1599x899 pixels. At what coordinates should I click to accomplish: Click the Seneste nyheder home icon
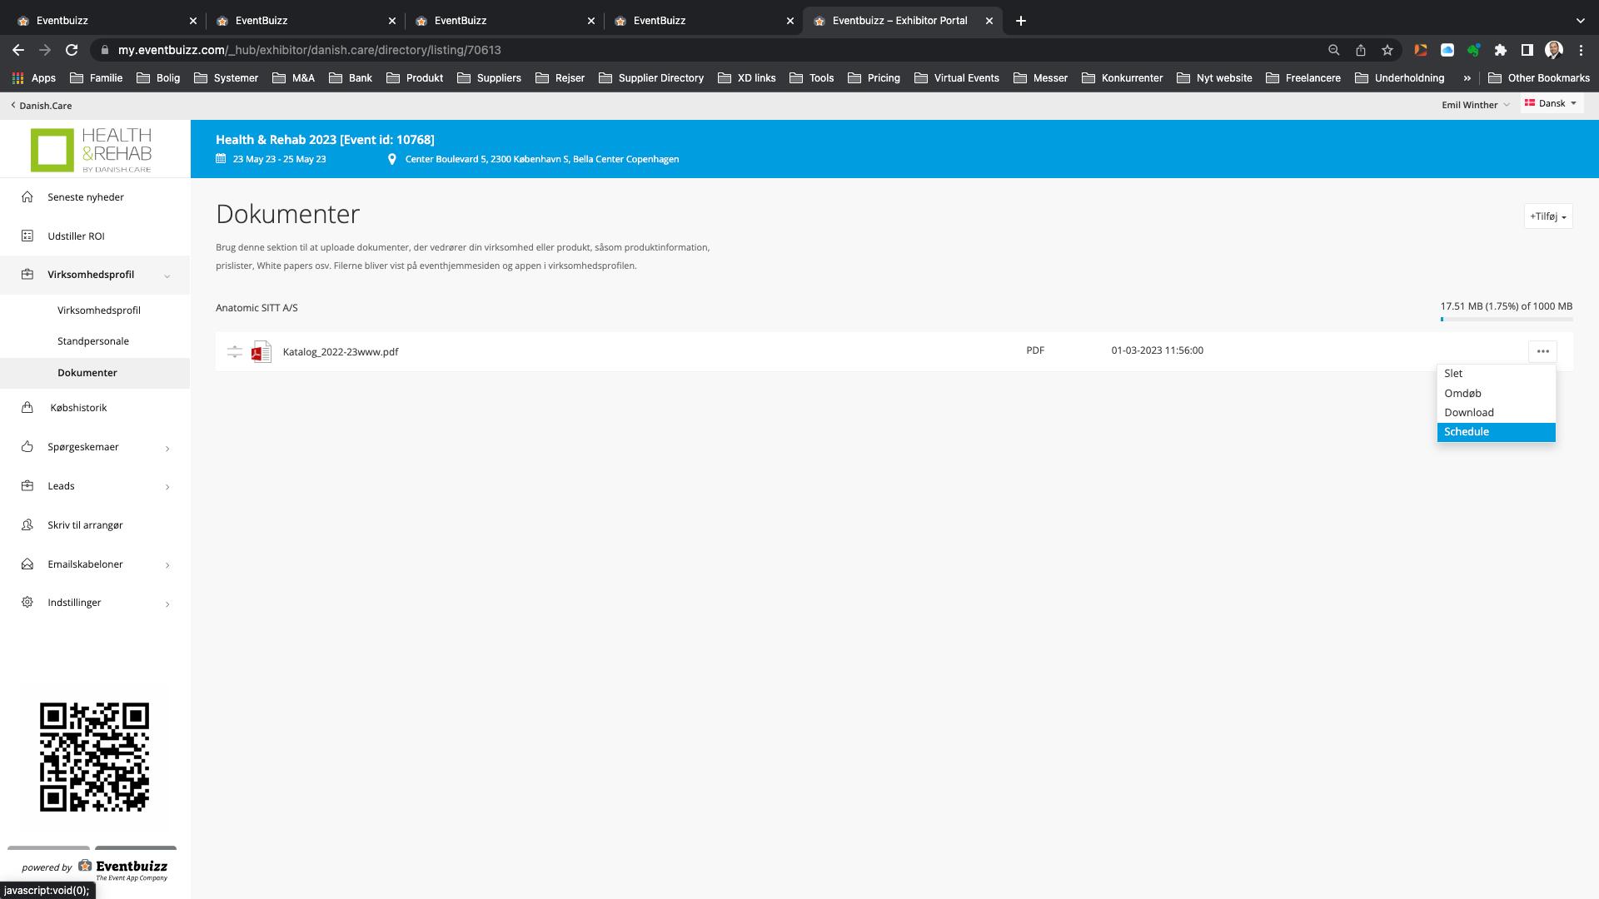click(27, 197)
